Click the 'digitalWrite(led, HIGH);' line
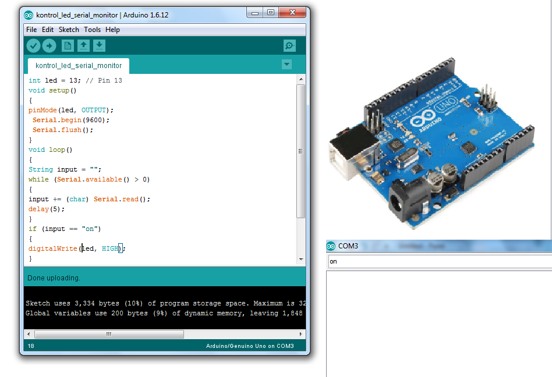The width and height of the screenshot is (552, 377). coord(77,248)
